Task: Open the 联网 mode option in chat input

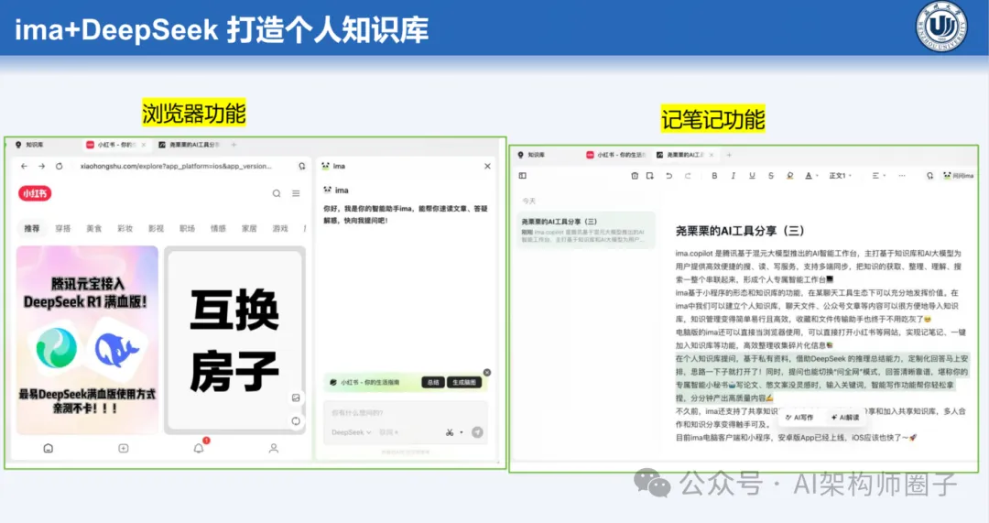Action: click(x=388, y=433)
